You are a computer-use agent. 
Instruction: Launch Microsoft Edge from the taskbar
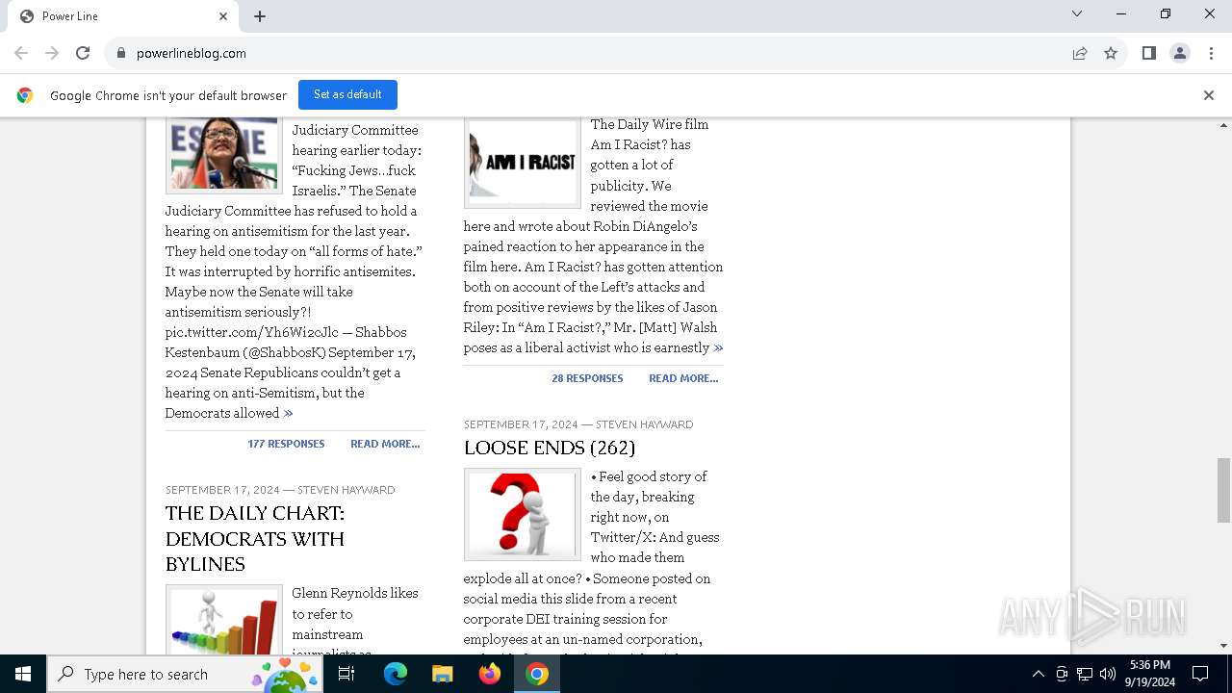pyautogui.click(x=396, y=674)
